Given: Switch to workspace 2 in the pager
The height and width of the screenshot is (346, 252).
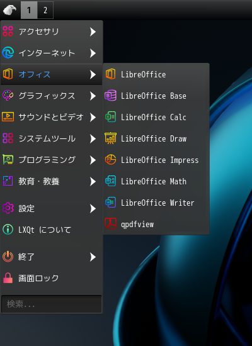Looking at the screenshot, I should click(45, 10).
